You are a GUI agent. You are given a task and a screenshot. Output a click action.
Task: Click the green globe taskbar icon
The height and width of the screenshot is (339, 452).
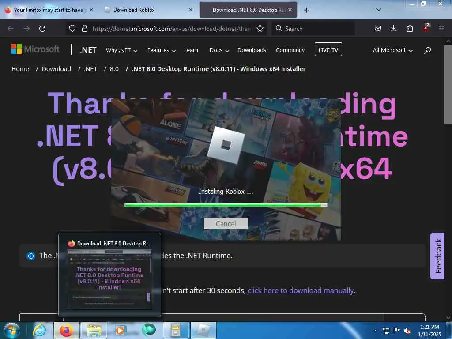pyautogui.click(x=149, y=330)
